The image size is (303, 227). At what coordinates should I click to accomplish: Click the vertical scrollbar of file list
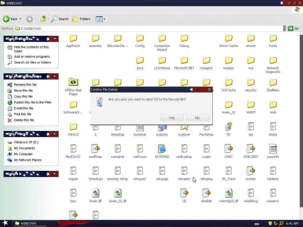[301, 121]
